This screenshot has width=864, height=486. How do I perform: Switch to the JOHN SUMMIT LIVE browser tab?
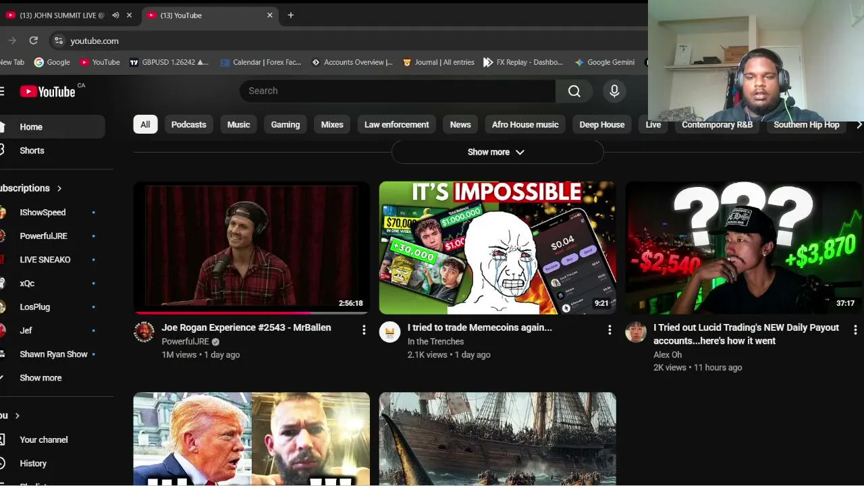coord(62,15)
